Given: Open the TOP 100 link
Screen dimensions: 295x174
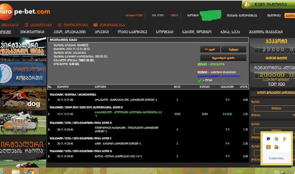Looking at the screenshot, I should click(276, 84).
